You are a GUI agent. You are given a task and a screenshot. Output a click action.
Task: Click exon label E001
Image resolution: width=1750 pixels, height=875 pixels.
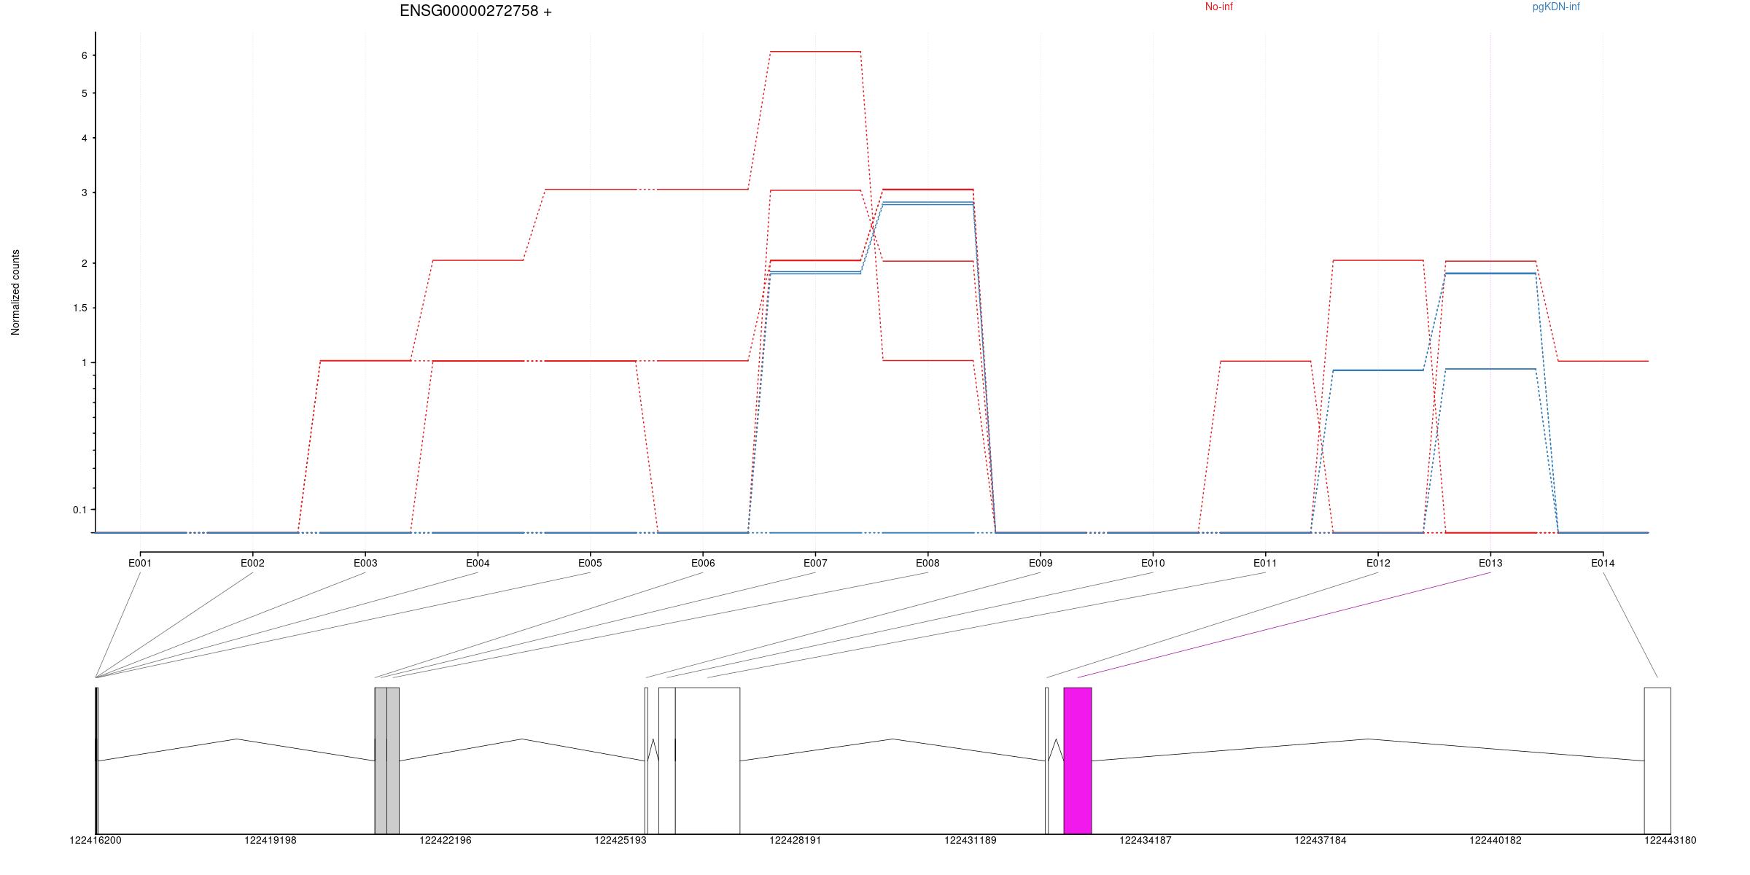(x=140, y=563)
